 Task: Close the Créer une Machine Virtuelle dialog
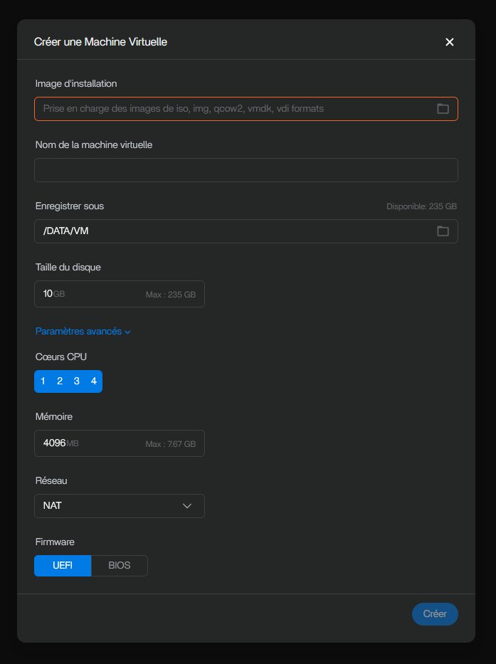449,42
